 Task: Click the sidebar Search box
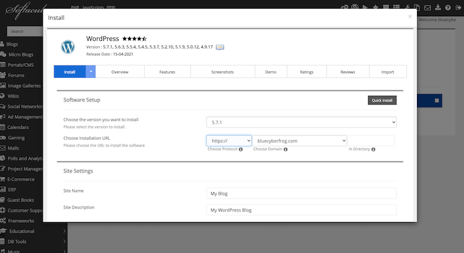click(x=25, y=31)
